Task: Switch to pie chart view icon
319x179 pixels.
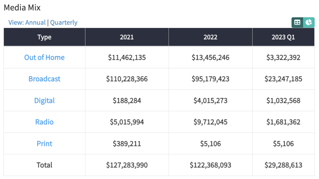Action: [x=309, y=22]
